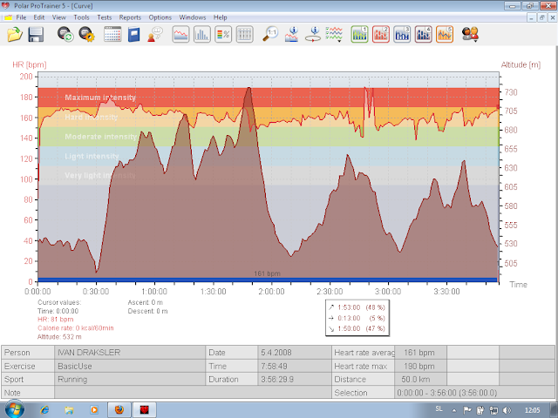Open the curve selection checklist dropdown icon
The height and width of the screenshot is (418, 558).
(334, 35)
